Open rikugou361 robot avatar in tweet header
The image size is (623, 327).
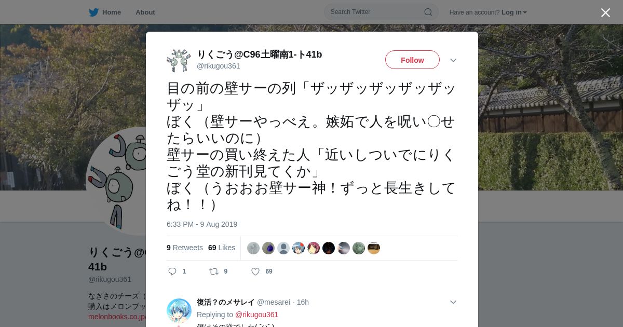click(179, 60)
